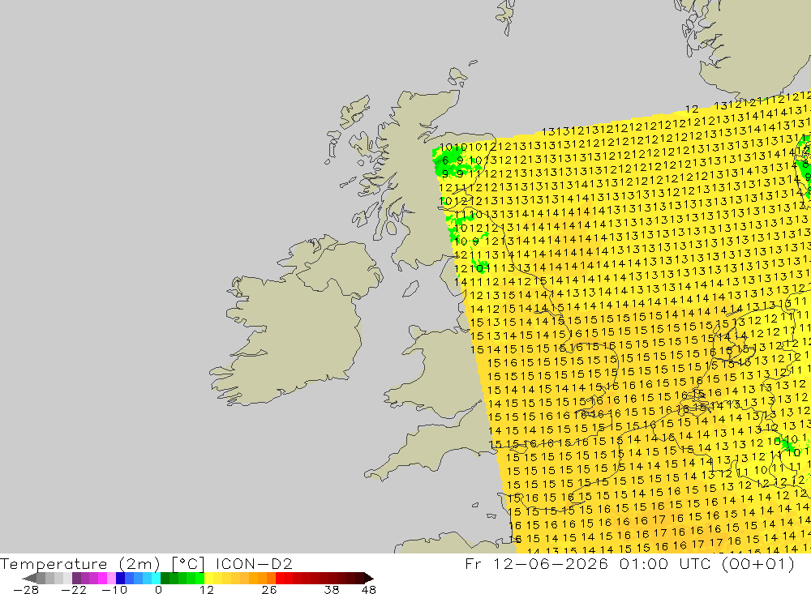
Task: Click the '-10' legend label
Action: click(x=114, y=590)
